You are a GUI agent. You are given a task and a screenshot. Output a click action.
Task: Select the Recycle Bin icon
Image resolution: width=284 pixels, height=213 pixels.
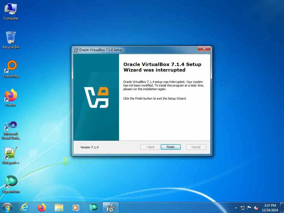click(x=11, y=40)
